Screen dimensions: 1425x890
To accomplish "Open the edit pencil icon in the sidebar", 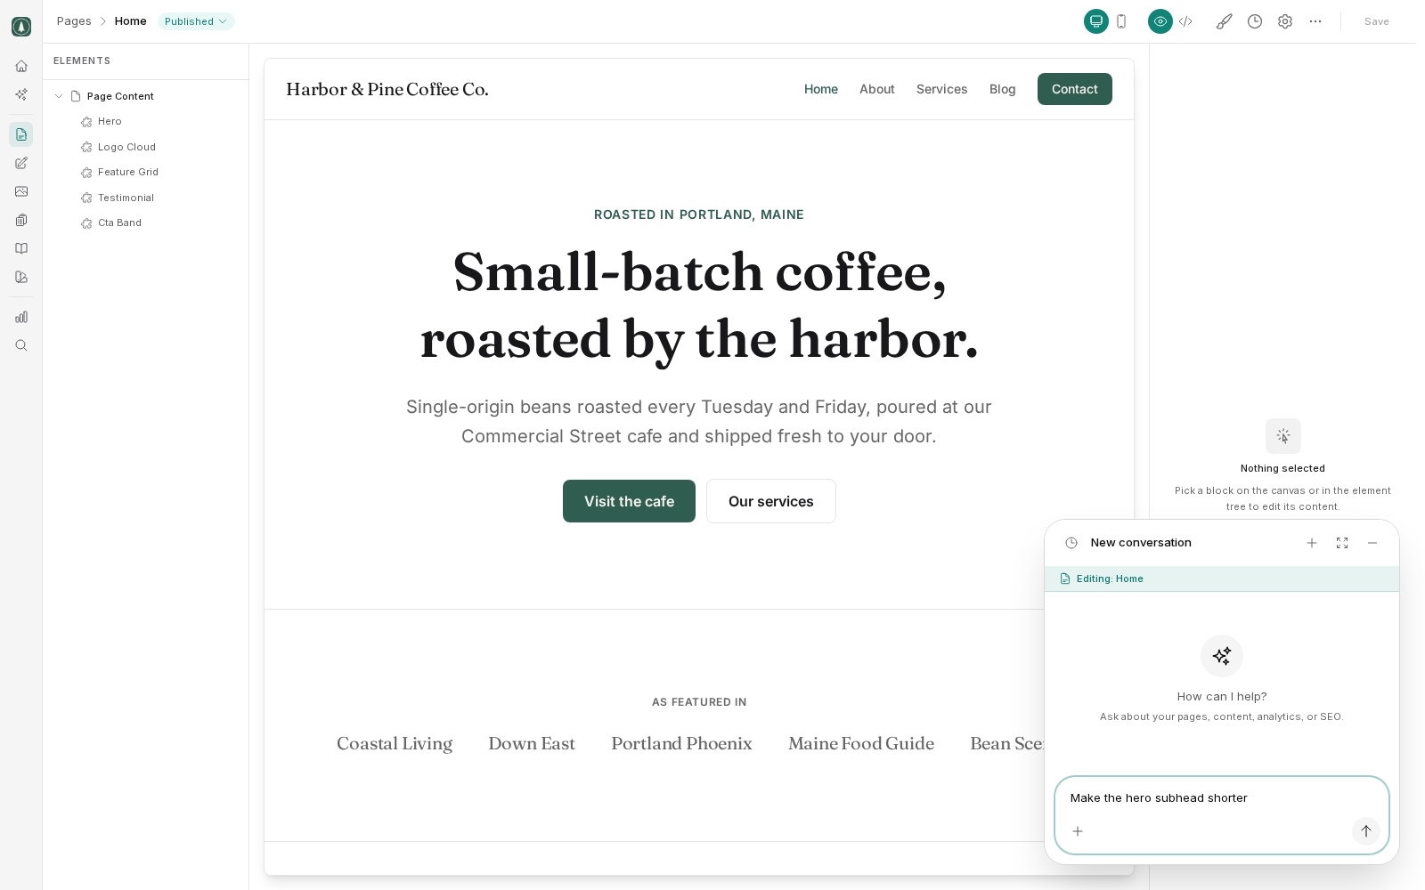I will (21, 163).
